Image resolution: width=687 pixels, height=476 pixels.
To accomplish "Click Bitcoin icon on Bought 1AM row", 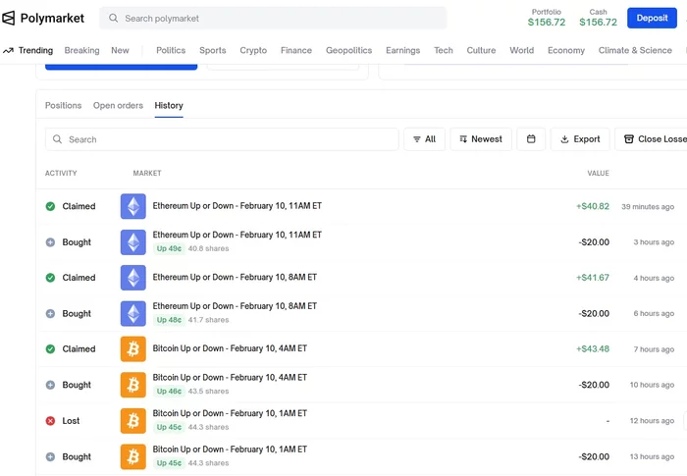I will [133, 456].
